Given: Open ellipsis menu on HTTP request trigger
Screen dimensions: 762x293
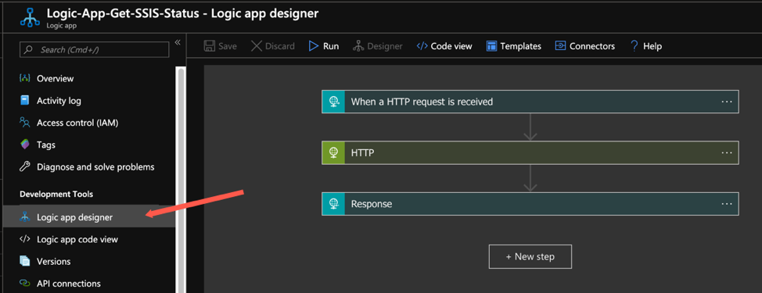Looking at the screenshot, I should point(727,102).
